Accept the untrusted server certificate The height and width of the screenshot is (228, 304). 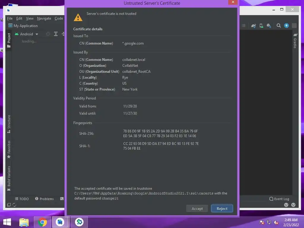(197, 209)
